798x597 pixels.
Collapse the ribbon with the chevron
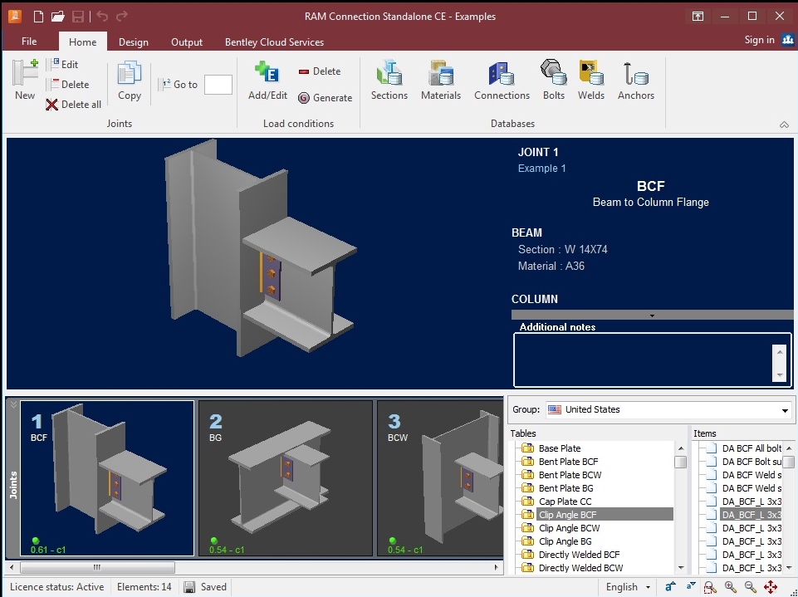pyautogui.click(x=784, y=125)
